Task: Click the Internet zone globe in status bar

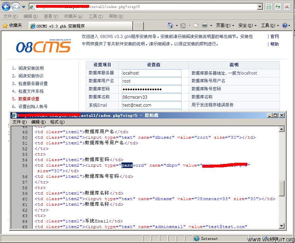Action: [x=197, y=238]
